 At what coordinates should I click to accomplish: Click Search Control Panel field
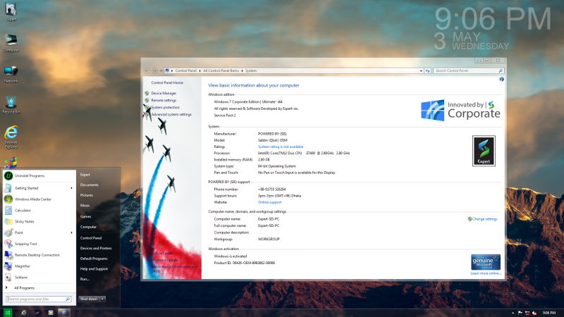click(468, 71)
